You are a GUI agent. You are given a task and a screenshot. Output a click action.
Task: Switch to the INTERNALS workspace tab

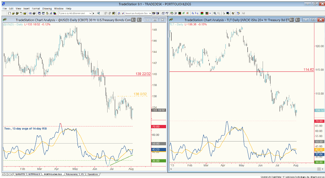[34, 174]
